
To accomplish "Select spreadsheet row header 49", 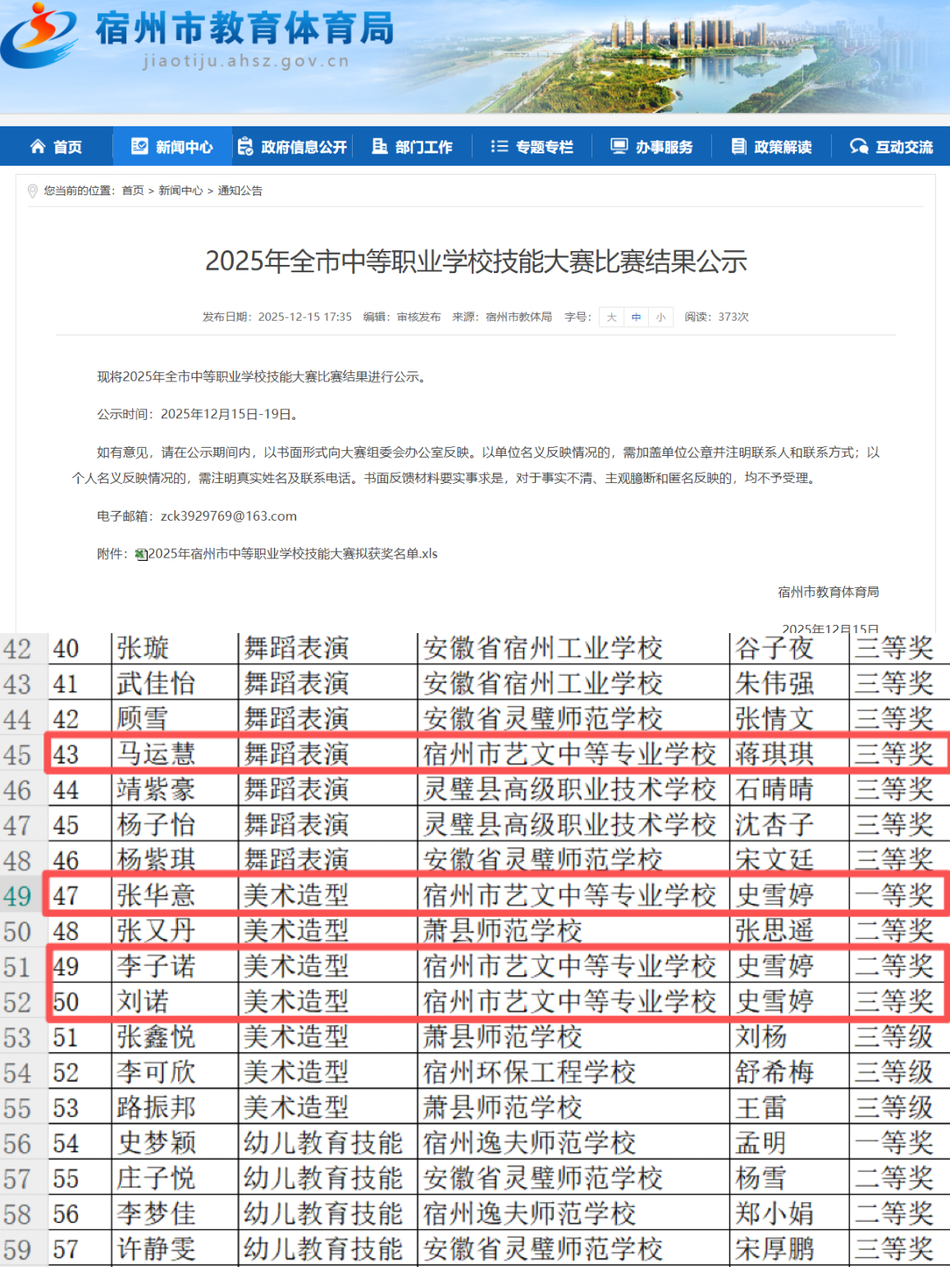I will click(18, 896).
